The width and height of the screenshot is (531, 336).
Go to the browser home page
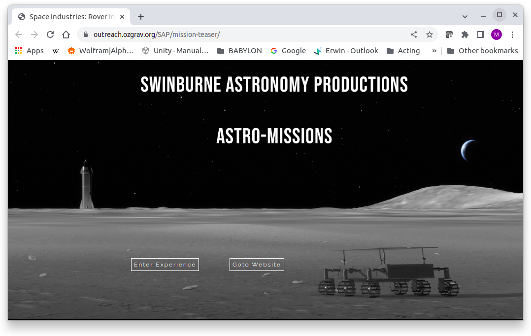(66, 34)
